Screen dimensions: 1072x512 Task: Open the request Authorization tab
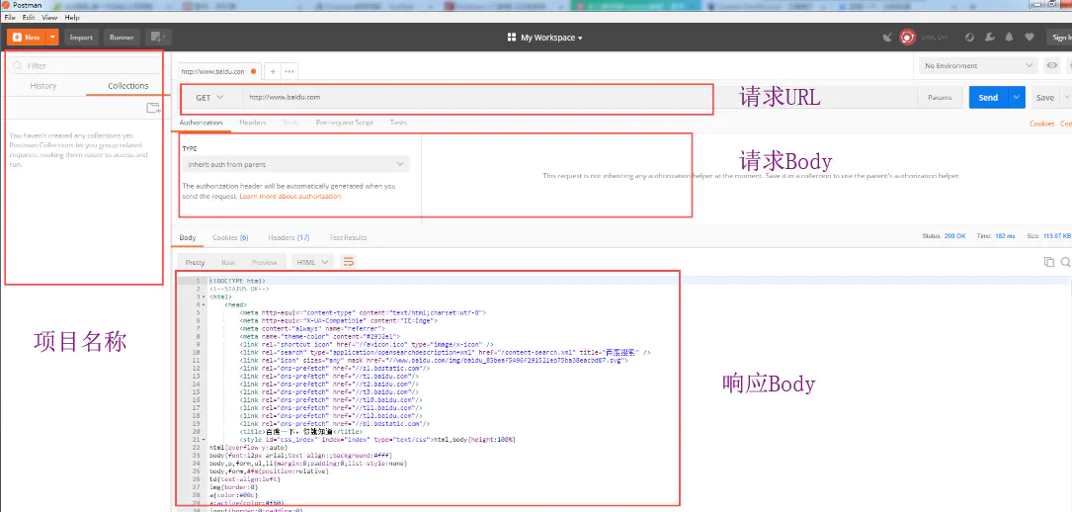tap(201, 123)
